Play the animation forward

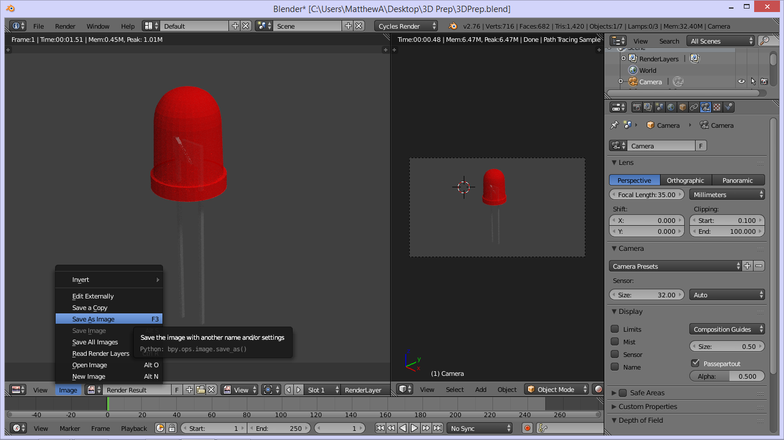[x=414, y=428]
